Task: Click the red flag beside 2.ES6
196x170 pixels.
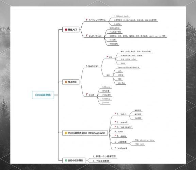Action: pyautogui.click(x=87, y=95)
